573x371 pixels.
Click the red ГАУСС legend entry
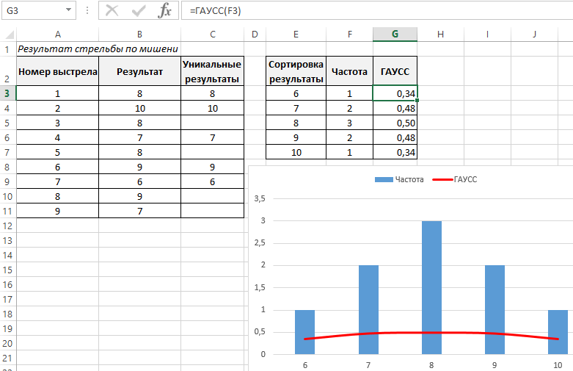[455, 179]
